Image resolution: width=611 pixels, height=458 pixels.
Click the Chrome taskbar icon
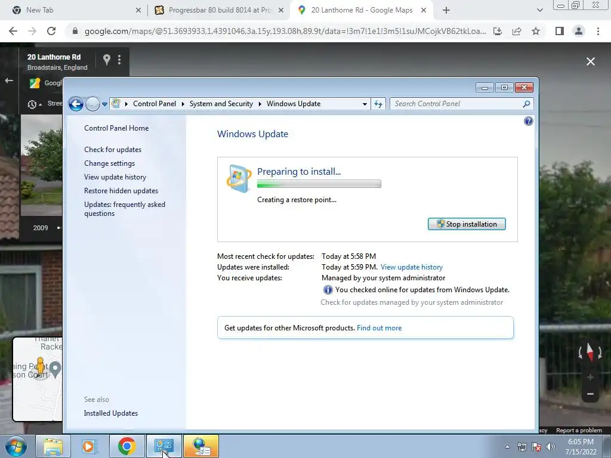[x=126, y=446]
